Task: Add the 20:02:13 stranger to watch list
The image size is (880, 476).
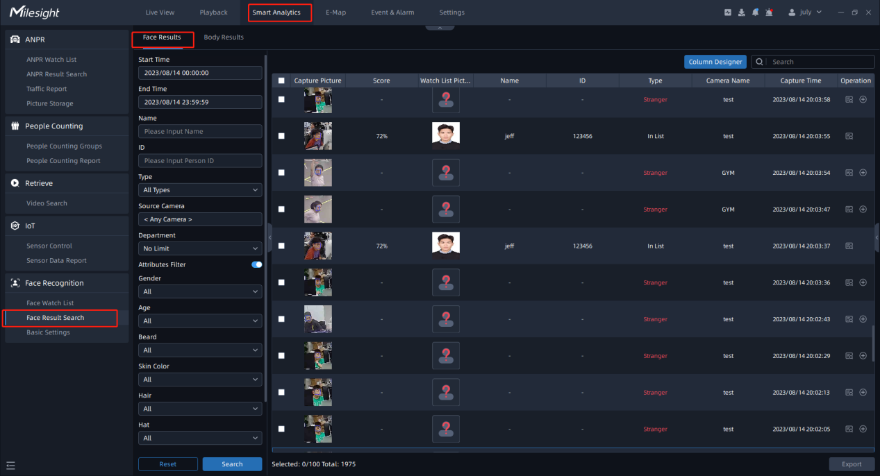Action: (x=863, y=392)
